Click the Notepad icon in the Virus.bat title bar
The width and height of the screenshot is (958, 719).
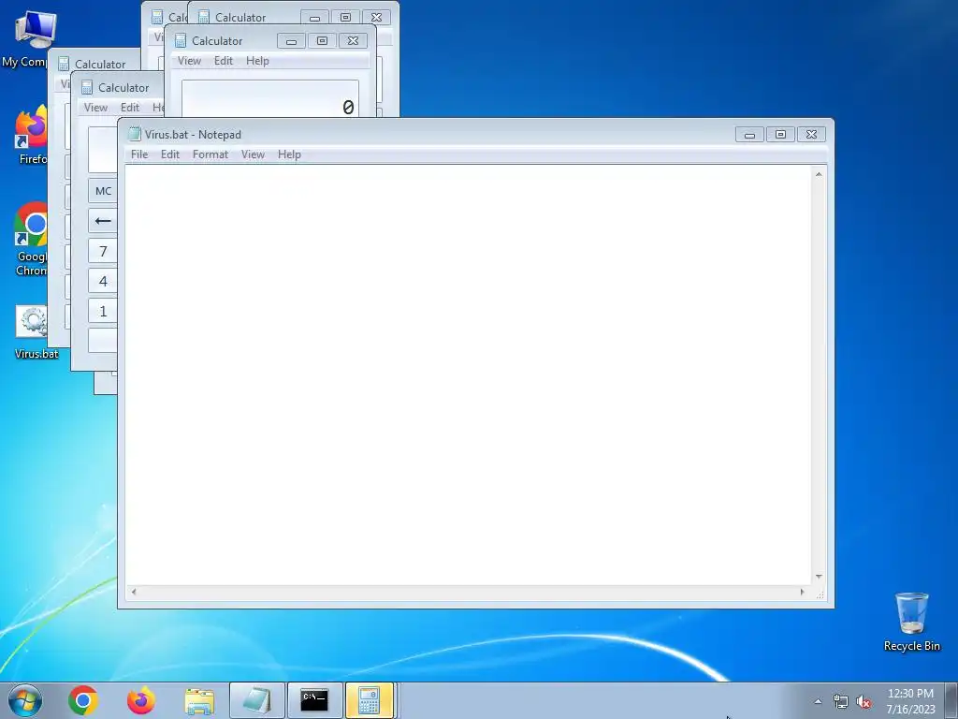[x=134, y=134]
